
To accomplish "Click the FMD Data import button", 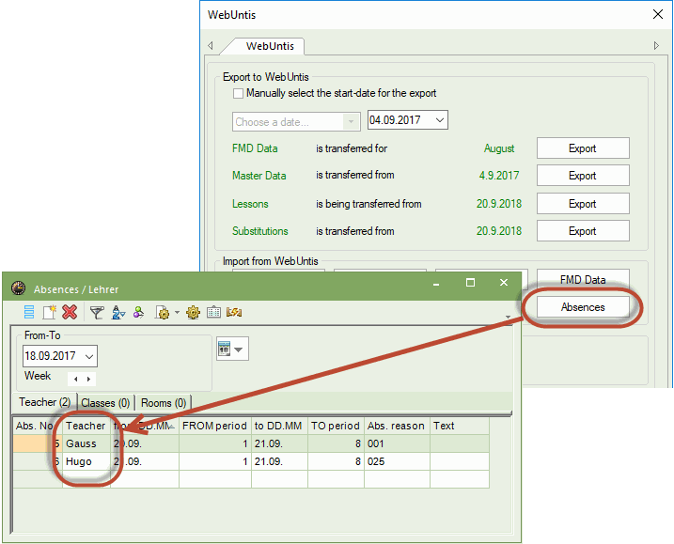I will (x=583, y=280).
